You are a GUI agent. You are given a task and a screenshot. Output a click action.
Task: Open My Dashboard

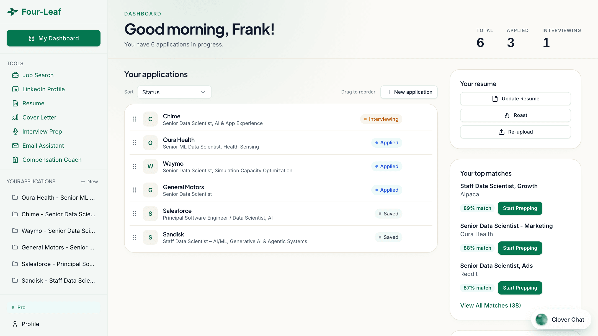[54, 38]
